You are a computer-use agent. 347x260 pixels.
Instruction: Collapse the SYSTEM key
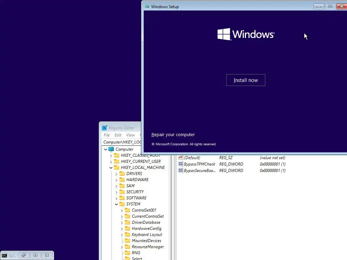pos(117,204)
